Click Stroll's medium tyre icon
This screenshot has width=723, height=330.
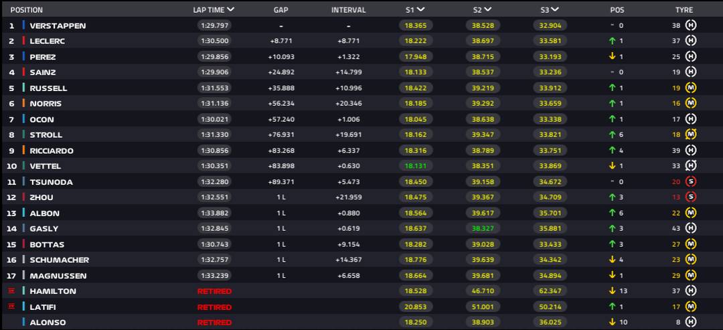[690, 135]
